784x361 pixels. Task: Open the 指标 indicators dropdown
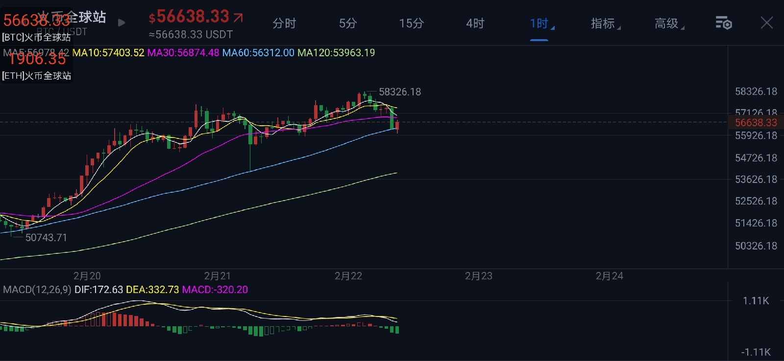605,23
